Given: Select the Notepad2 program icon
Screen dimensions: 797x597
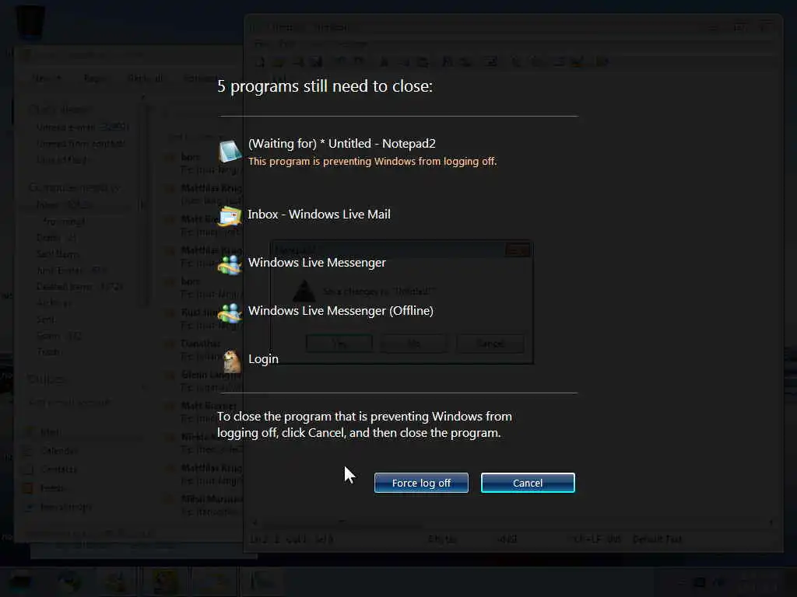Looking at the screenshot, I should [x=230, y=152].
